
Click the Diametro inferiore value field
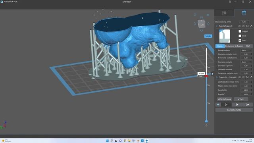coord(246,70)
